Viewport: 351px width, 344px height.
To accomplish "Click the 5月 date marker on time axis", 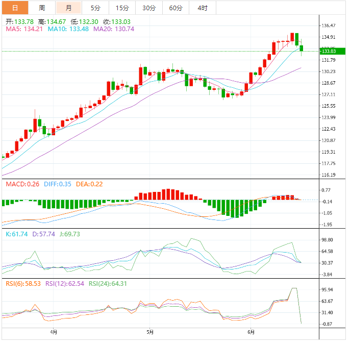I will point(149,332).
